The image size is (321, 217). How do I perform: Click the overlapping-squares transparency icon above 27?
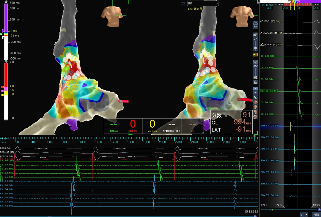pos(255,35)
